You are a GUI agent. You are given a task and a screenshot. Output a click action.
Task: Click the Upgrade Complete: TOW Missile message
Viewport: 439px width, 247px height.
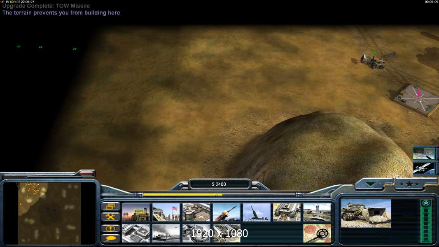click(46, 6)
